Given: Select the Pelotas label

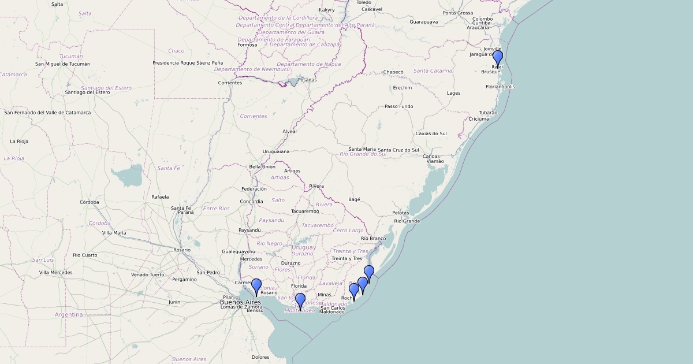Looking at the screenshot, I should [400, 213].
